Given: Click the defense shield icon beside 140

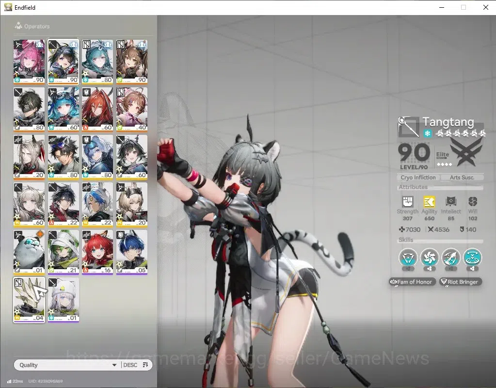Looking at the screenshot, I should [x=462, y=229].
